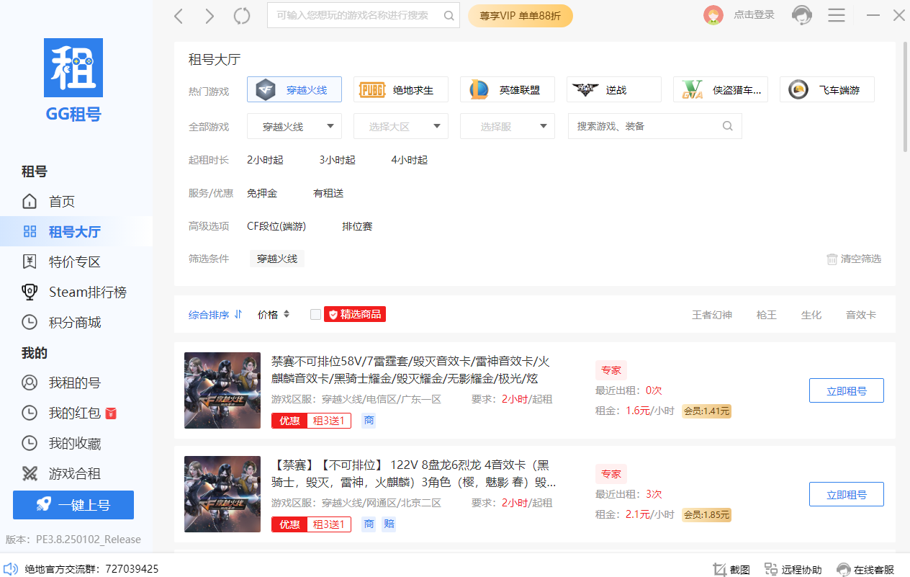Toggle the 免押金 no-deposit filter

(261, 192)
